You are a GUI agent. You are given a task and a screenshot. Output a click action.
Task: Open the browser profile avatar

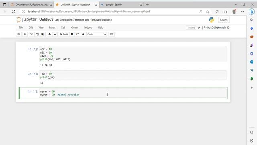coord(234,12)
